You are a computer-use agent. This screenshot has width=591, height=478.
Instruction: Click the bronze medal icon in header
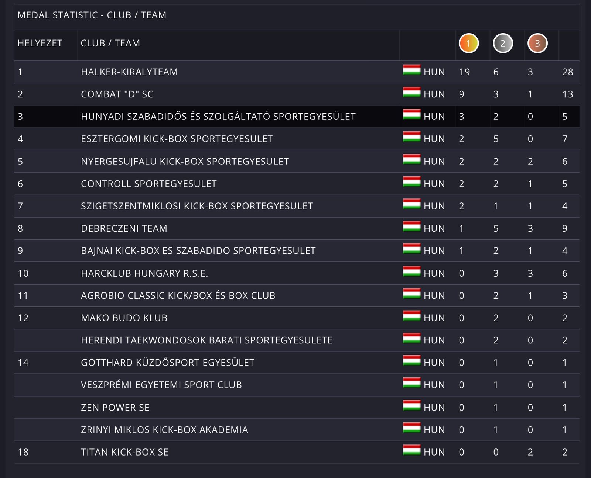(x=537, y=43)
